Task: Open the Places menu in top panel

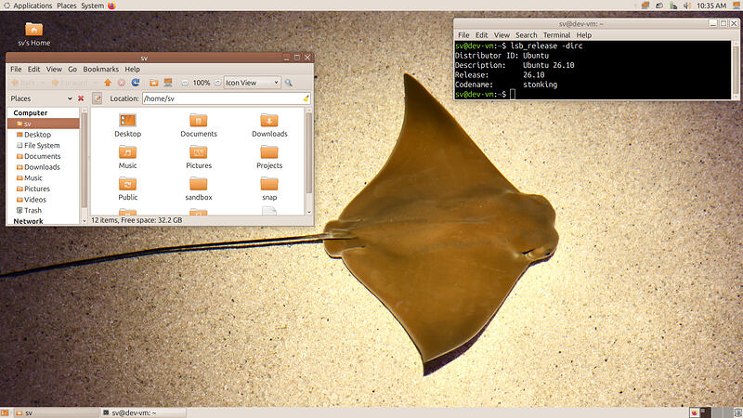Action: (66, 6)
